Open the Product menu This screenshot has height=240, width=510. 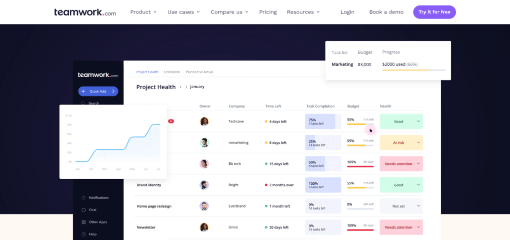coord(143,12)
